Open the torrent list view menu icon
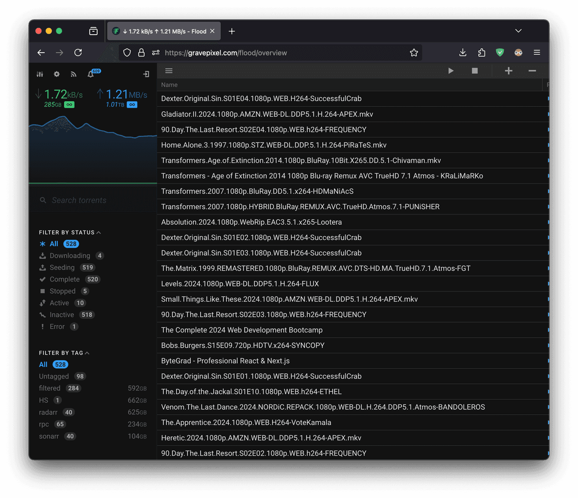The image size is (578, 498). 169,71
